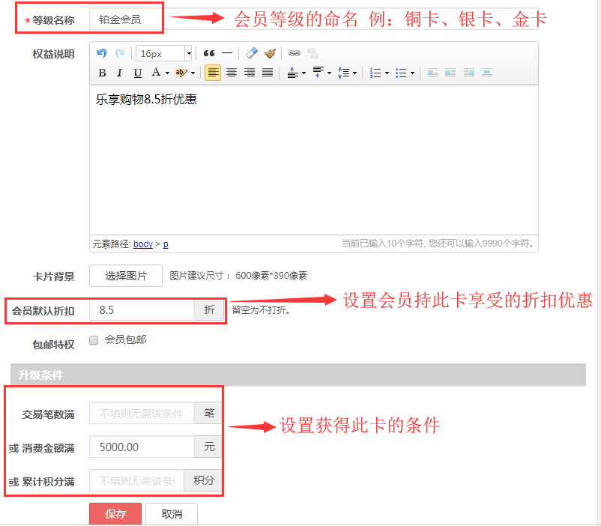Click the eraser clear-formatting icon
The image size is (601, 526).
[x=252, y=53]
